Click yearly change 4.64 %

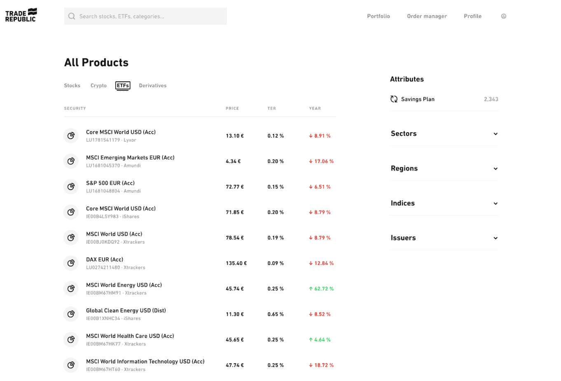pos(320,340)
